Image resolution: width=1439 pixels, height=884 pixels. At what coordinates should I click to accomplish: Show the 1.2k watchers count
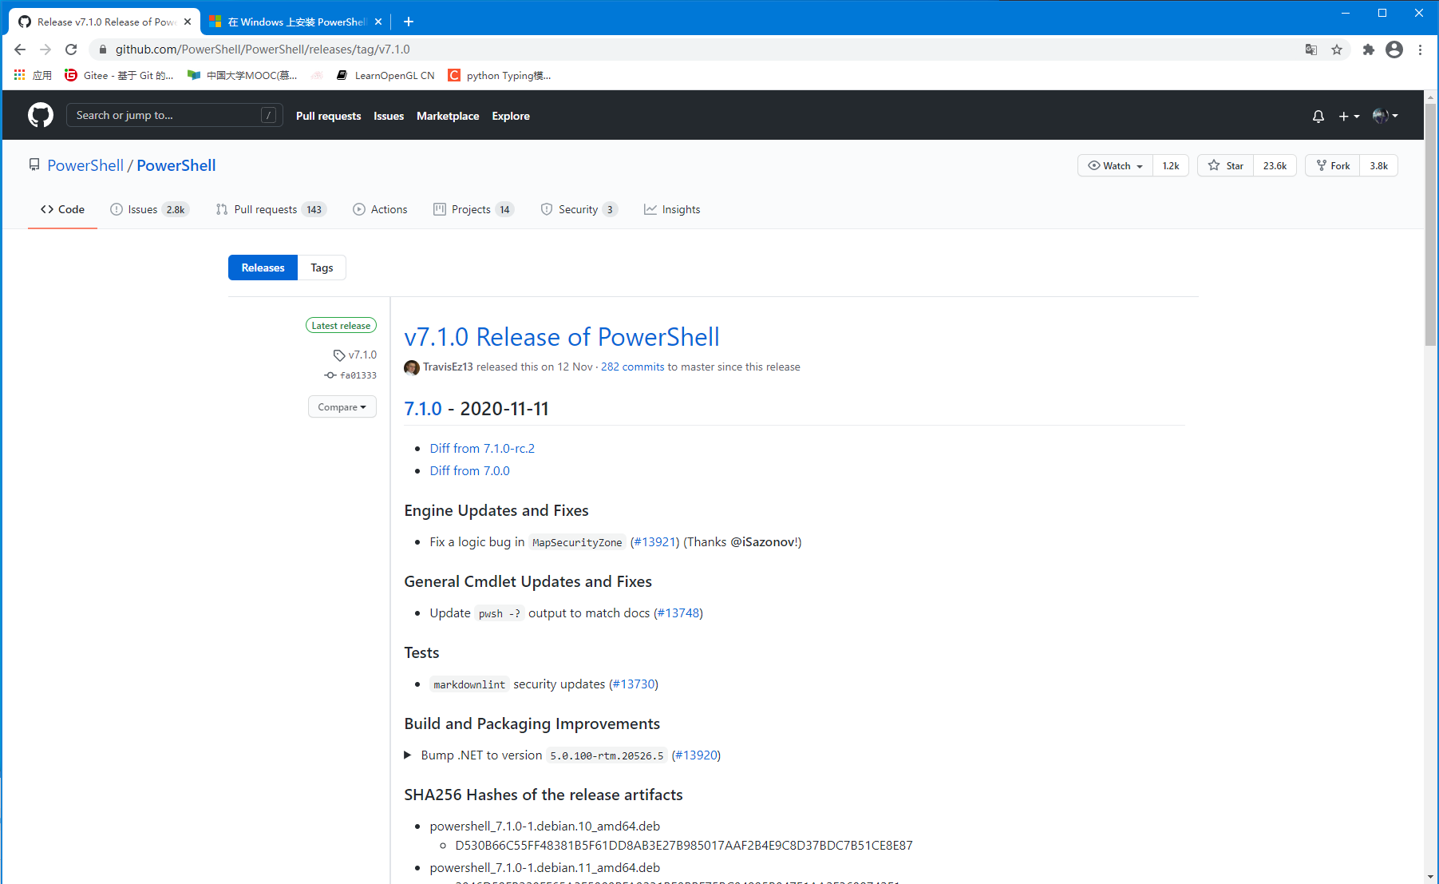(1171, 165)
